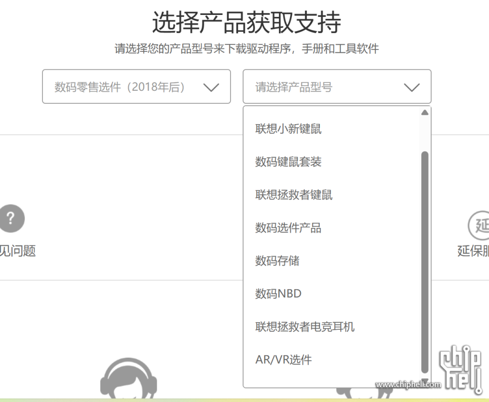The height and width of the screenshot is (402, 489).
Task: Select 联想小新键鼠 from the list
Action: coord(288,128)
